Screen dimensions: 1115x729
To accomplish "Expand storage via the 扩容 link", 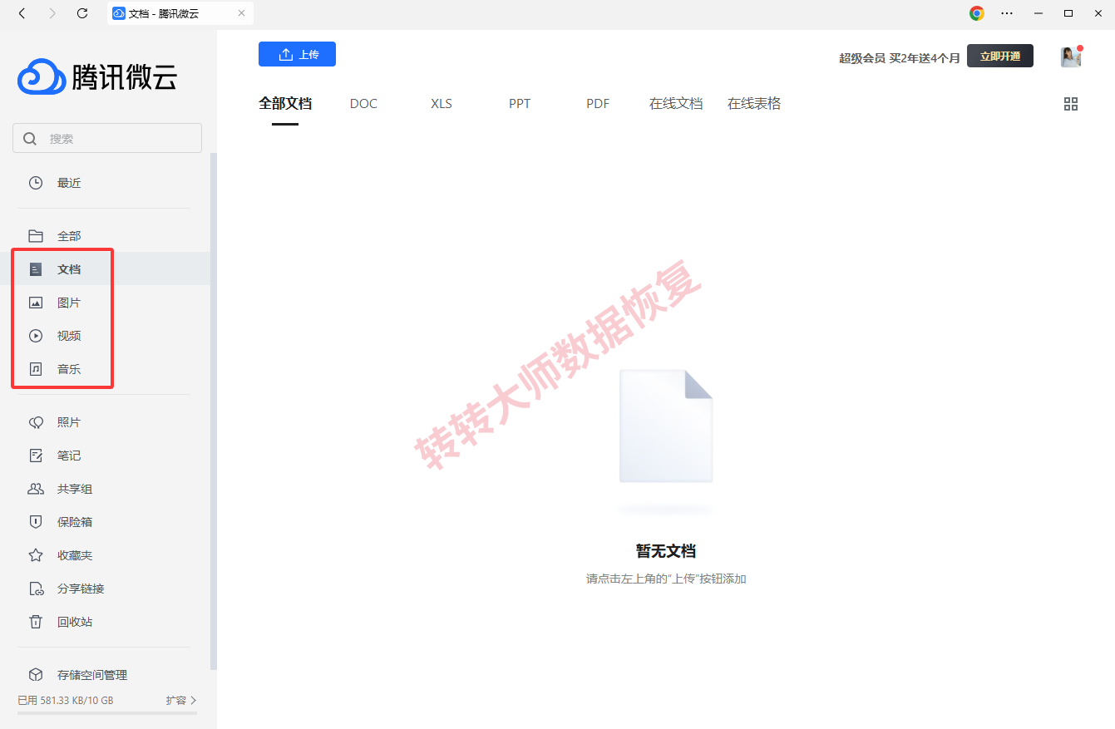I will click(x=181, y=701).
